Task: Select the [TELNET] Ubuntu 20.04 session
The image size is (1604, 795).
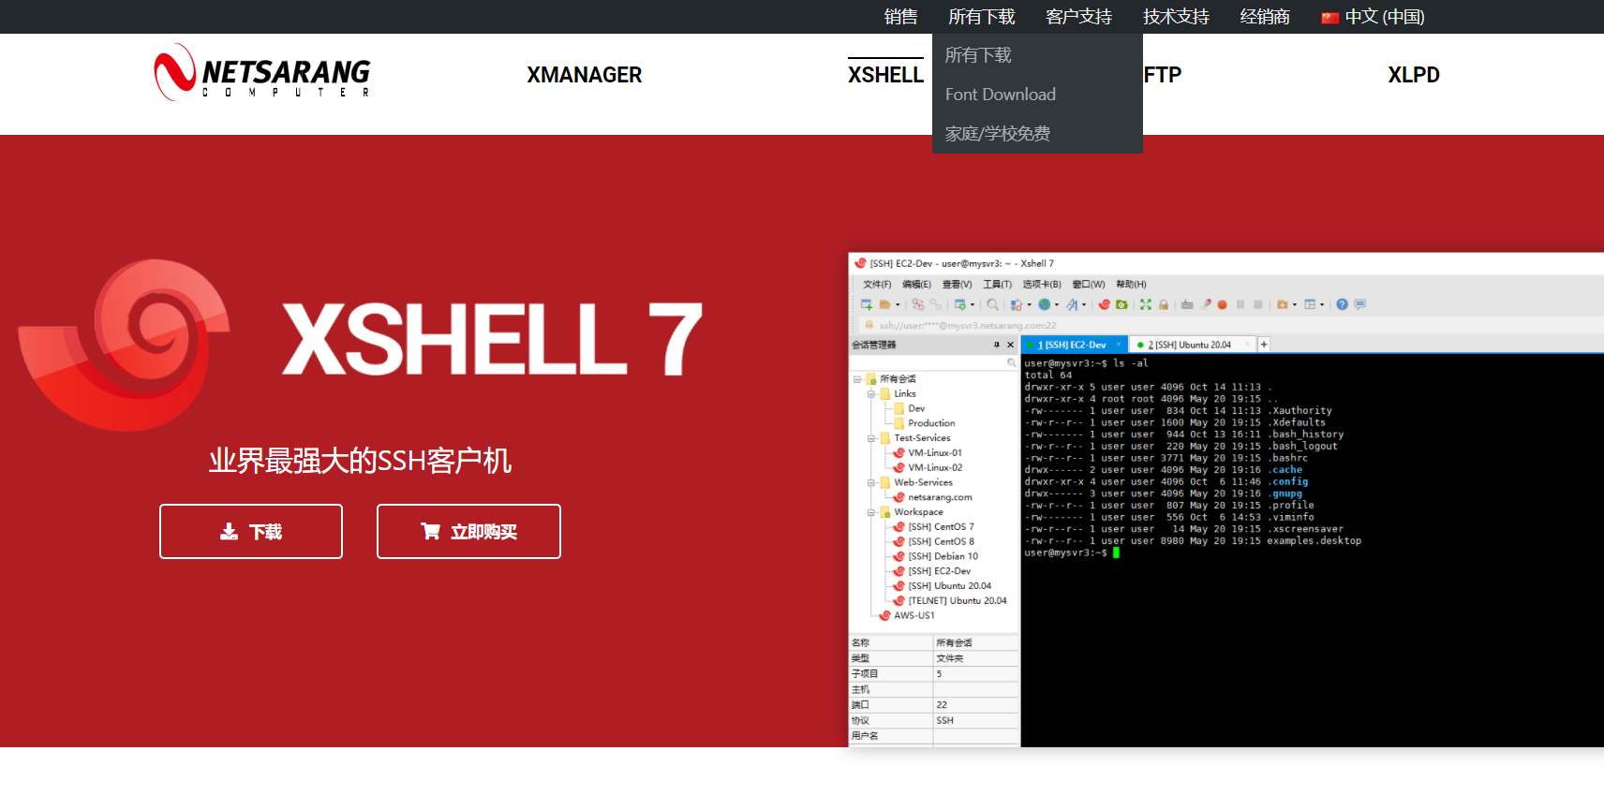Action: tap(949, 601)
